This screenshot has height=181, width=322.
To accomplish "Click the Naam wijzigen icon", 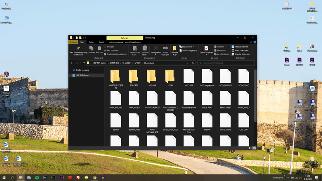I will pos(165,48).
